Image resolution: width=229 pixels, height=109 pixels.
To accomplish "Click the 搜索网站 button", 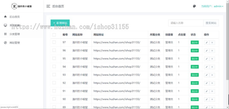I will point(211,23).
